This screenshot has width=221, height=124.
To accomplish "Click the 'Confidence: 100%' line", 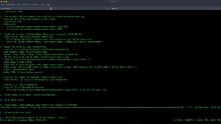I will click(x=13, y=11).
